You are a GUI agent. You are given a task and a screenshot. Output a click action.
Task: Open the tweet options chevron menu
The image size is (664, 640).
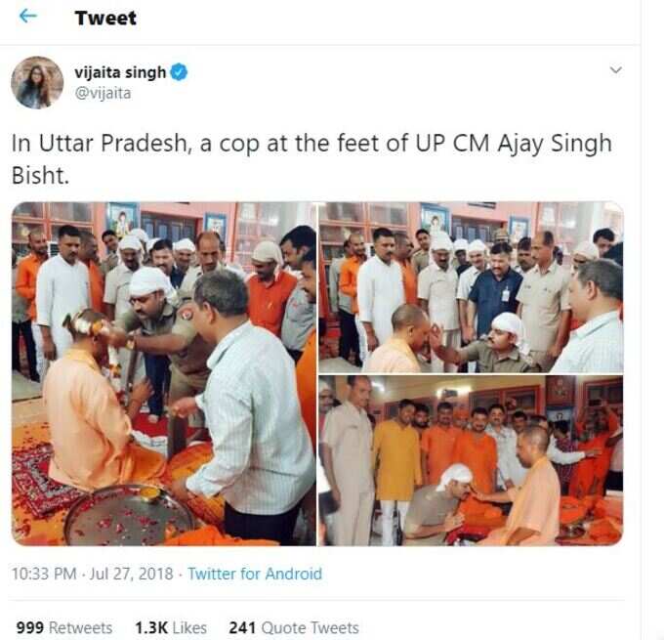tap(616, 70)
